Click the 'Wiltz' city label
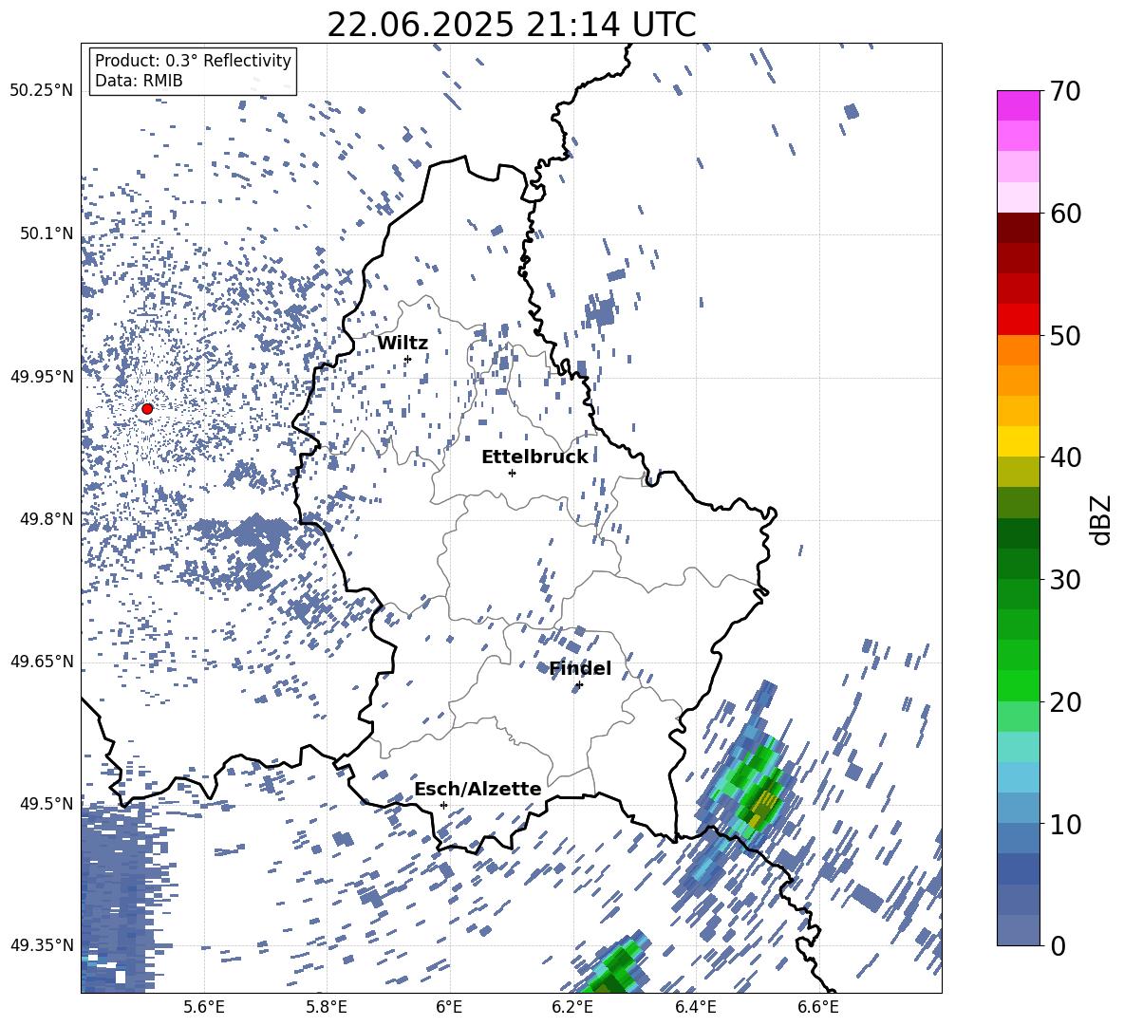Viewport: 1124px width, 1026px height. (x=403, y=344)
